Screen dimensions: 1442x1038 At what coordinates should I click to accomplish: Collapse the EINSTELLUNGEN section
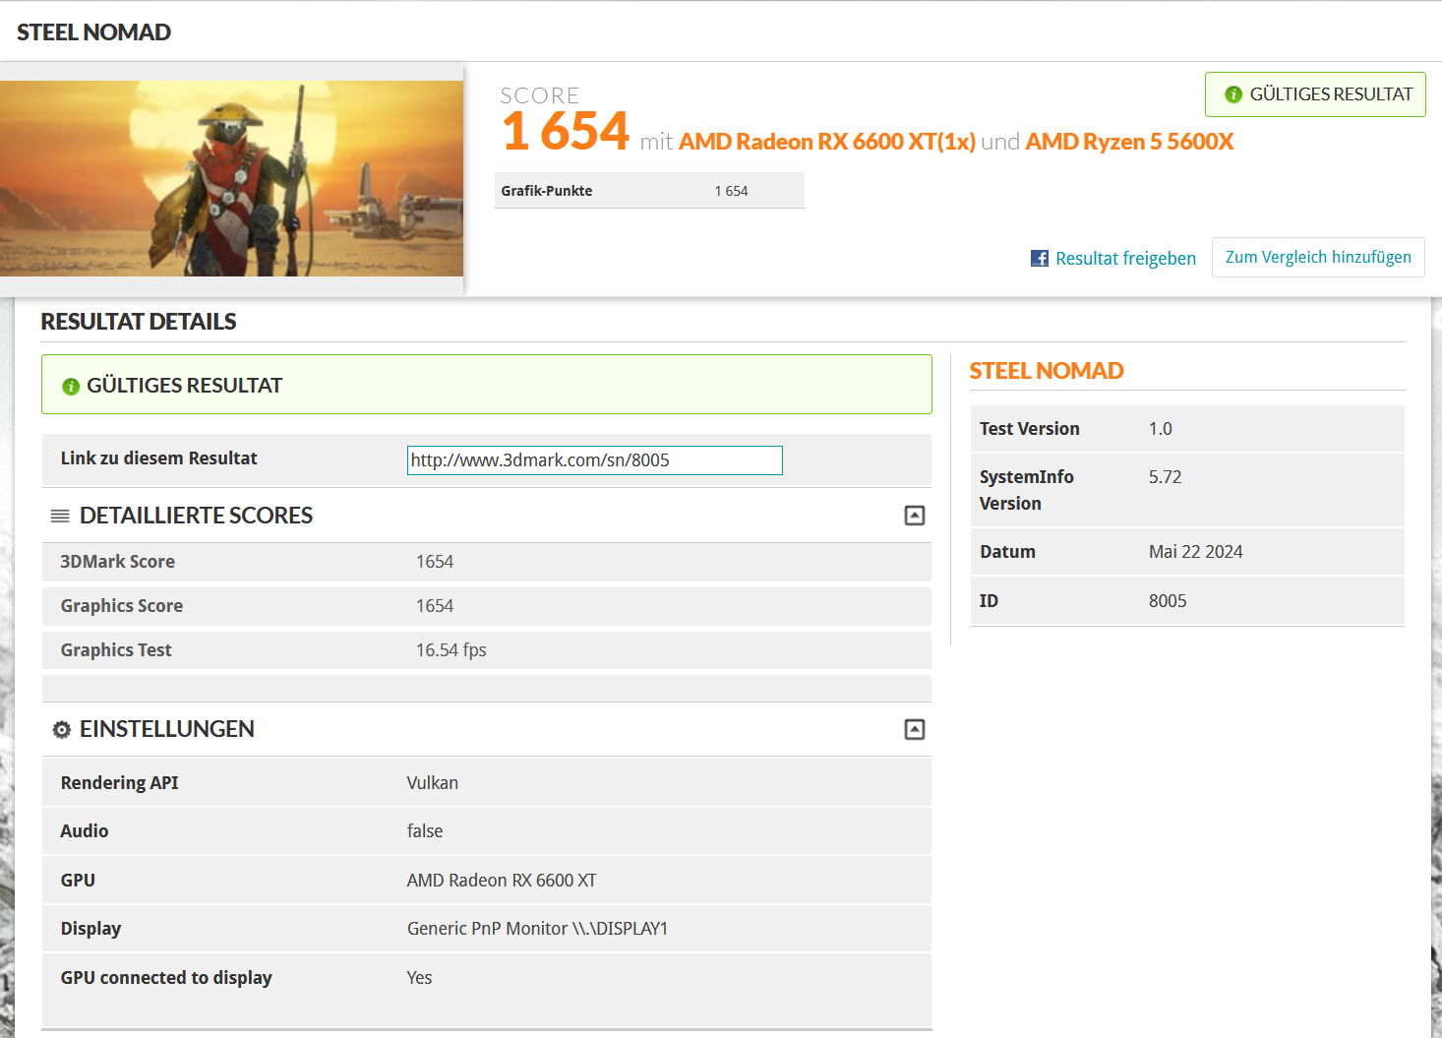tap(915, 729)
